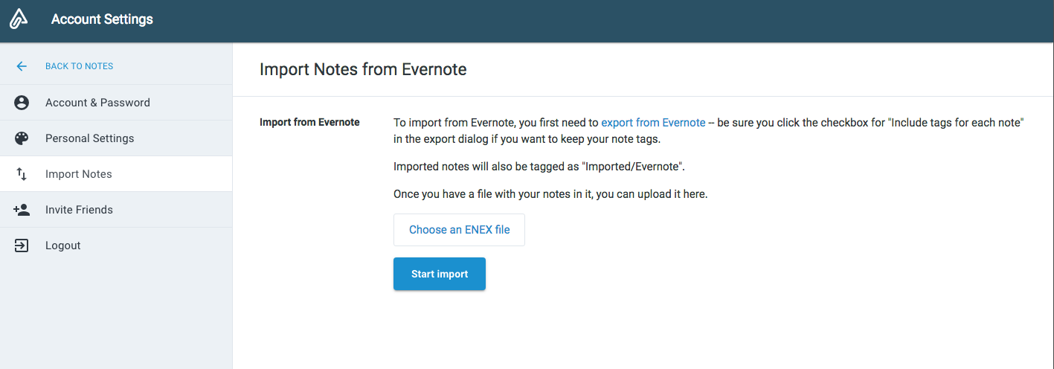
Task: Open Personal Settings section
Action: coord(89,138)
